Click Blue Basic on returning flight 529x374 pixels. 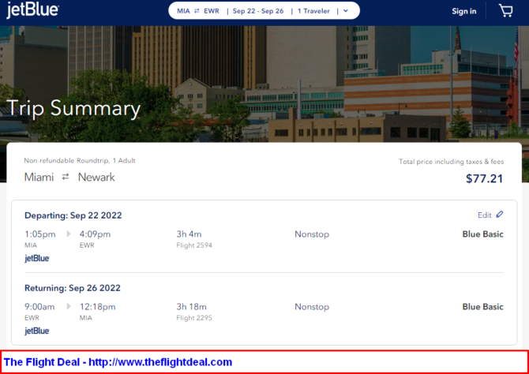[482, 307]
